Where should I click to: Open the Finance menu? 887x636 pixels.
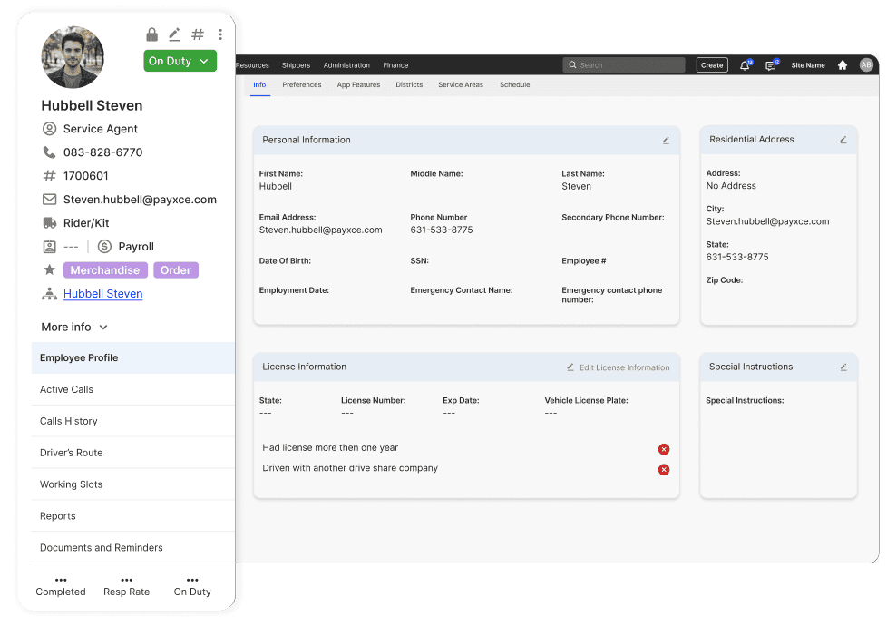point(395,65)
